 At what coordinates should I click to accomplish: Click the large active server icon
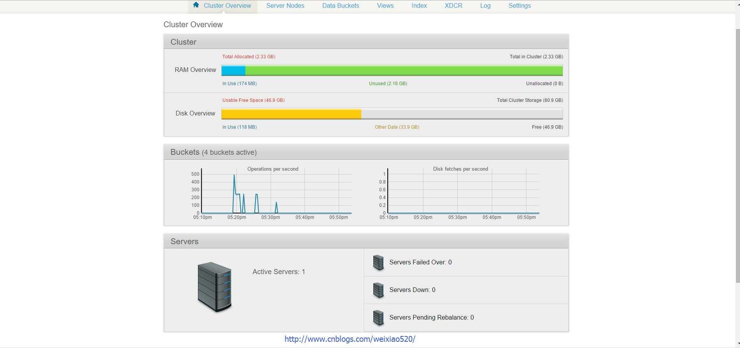tap(215, 287)
